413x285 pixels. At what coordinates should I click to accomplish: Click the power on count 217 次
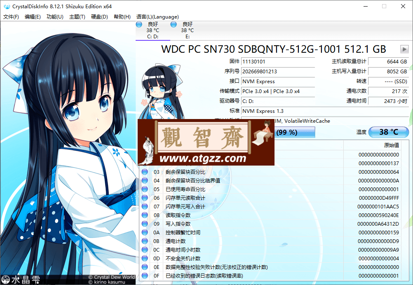pyautogui.click(x=388, y=91)
